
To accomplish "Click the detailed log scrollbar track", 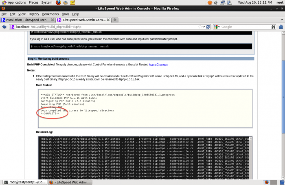I will [x=250, y=160].
